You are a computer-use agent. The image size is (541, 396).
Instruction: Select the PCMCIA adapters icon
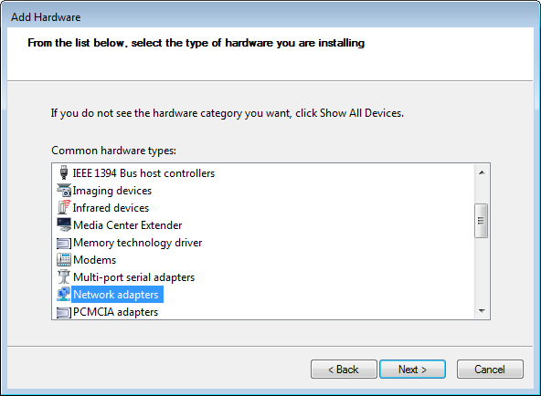tap(64, 312)
